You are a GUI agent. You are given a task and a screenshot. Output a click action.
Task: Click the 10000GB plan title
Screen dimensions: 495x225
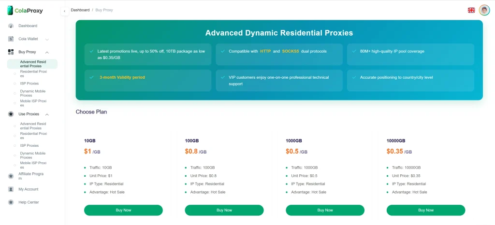396,141
